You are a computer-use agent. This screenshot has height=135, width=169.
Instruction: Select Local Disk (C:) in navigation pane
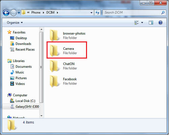point(25,101)
